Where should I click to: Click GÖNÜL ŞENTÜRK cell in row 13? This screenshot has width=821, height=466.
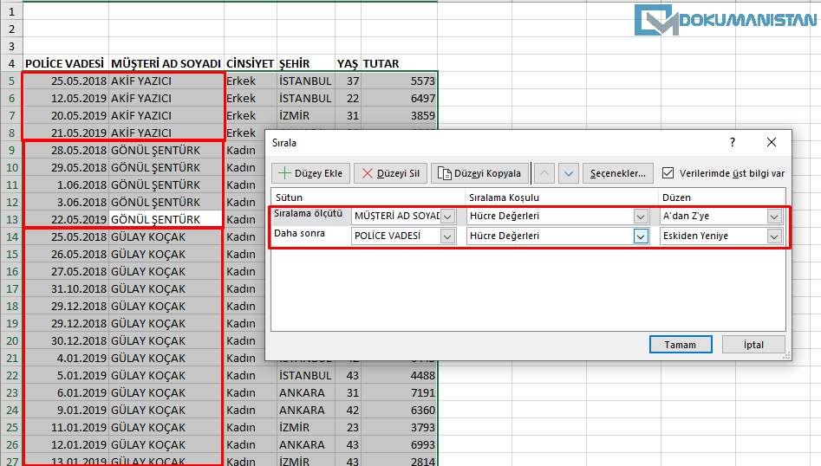coord(166,220)
